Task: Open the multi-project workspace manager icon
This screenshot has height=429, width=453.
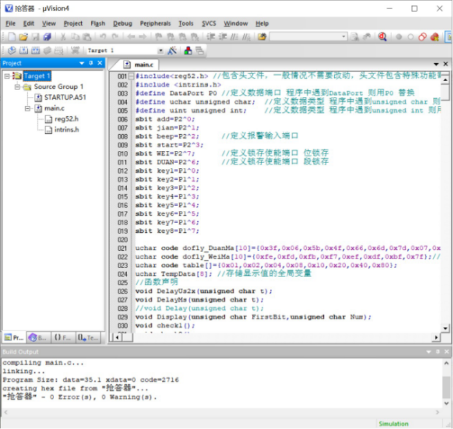Action: [200, 51]
